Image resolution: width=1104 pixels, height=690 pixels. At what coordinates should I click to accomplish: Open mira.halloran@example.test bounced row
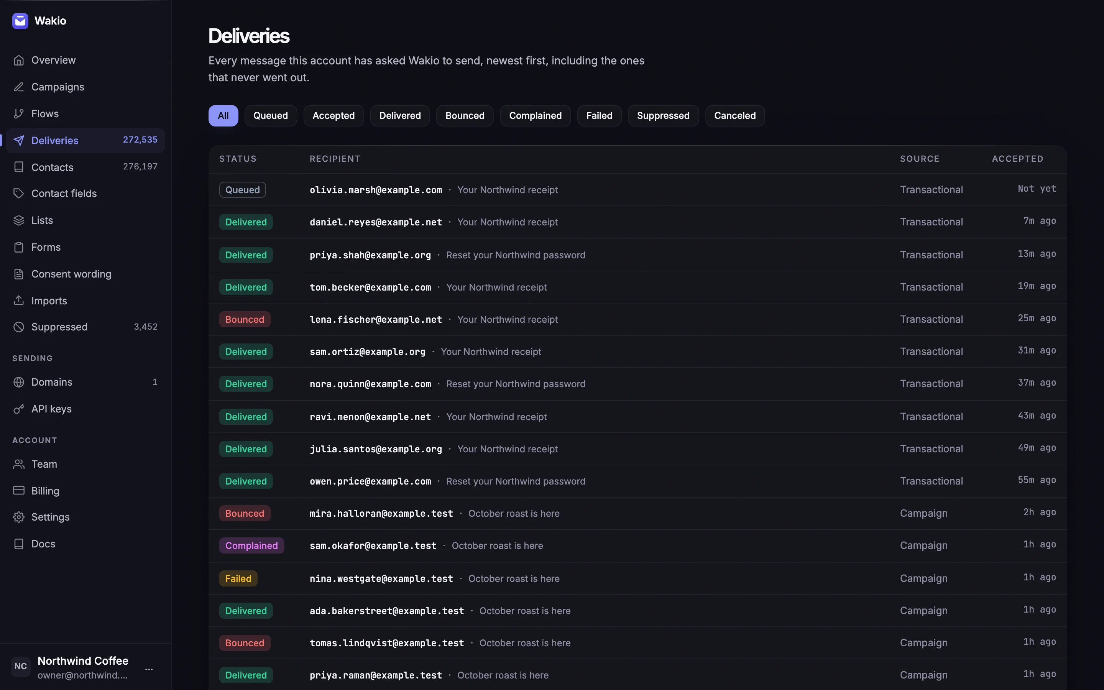coord(637,513)
